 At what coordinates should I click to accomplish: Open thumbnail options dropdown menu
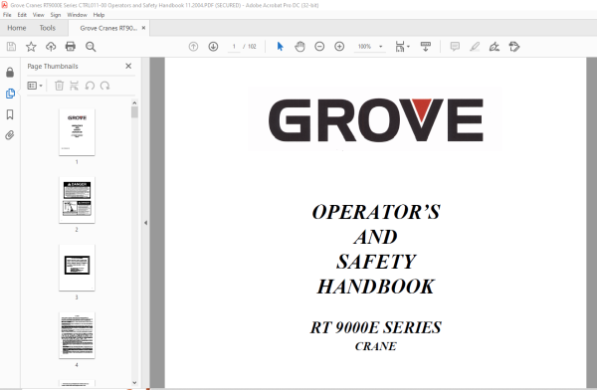(35, 86)
